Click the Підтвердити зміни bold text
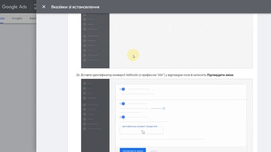 [x=220, y=75]
